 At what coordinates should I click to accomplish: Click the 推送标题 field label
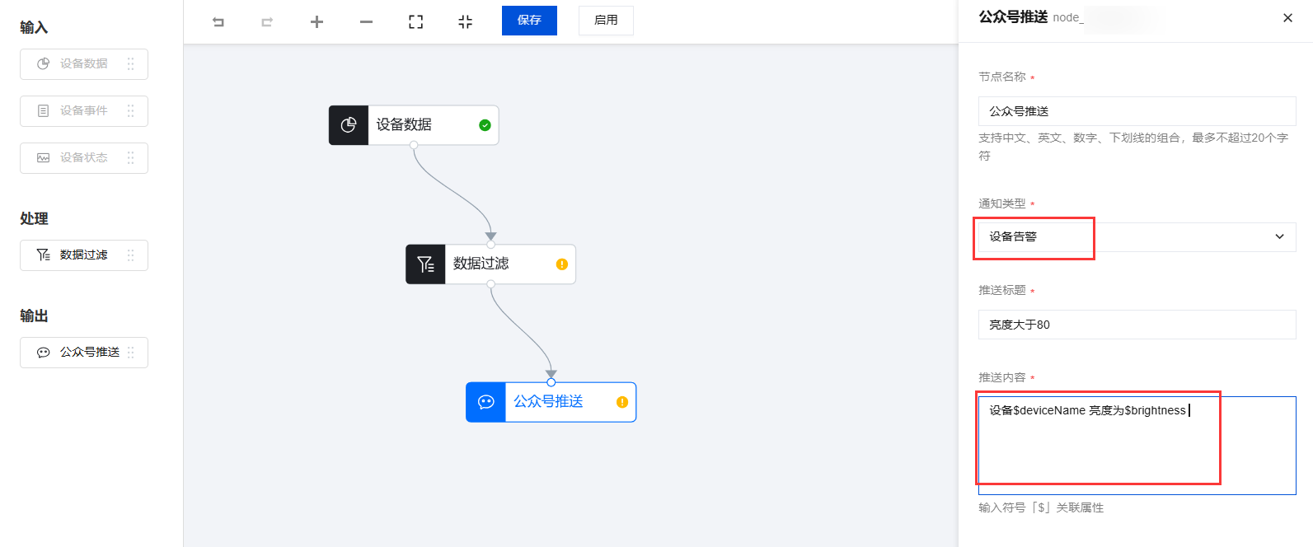pos(1002,290)
